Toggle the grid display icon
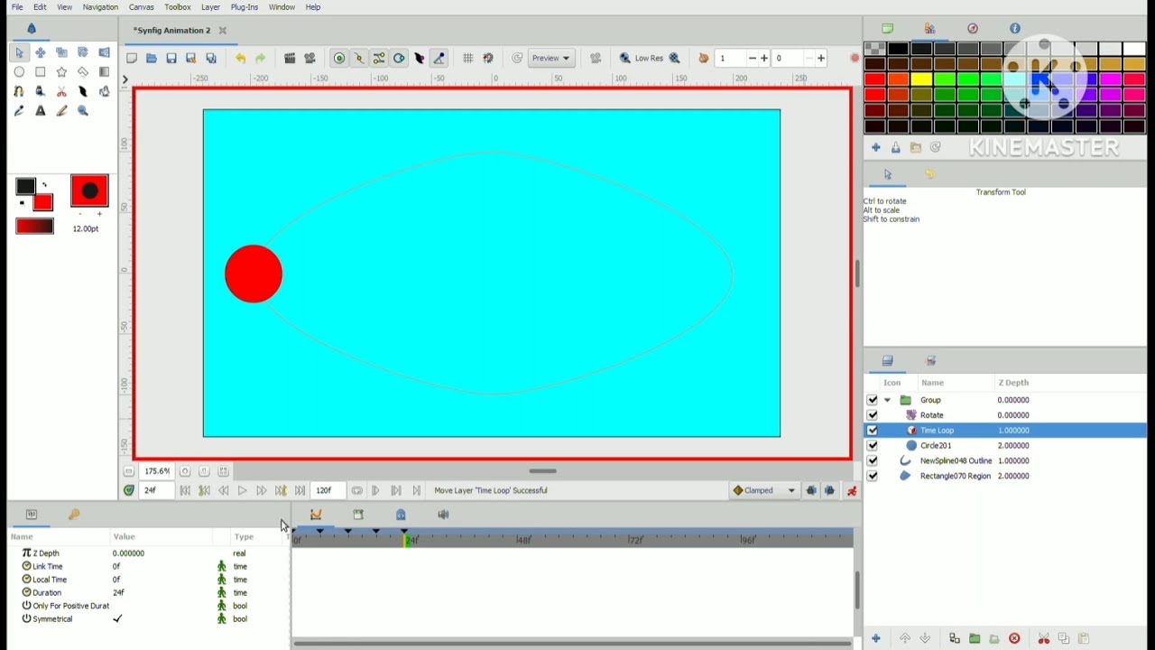Screen dimensions: 1155x650 [x=468, y=59]
